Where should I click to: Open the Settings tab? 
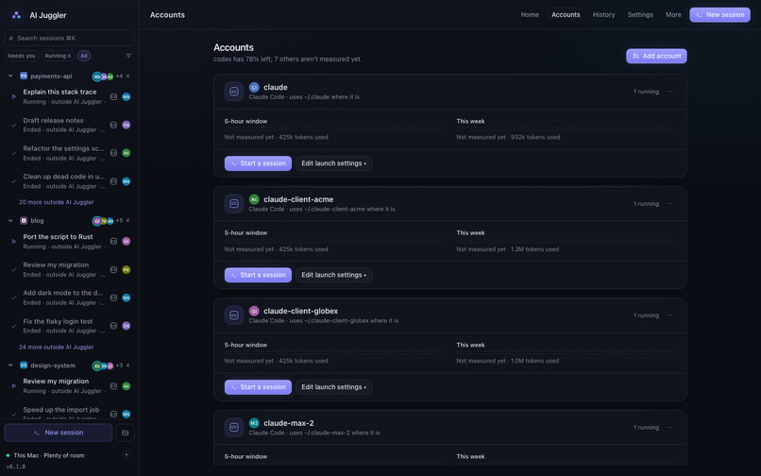(x=640, y=15)
